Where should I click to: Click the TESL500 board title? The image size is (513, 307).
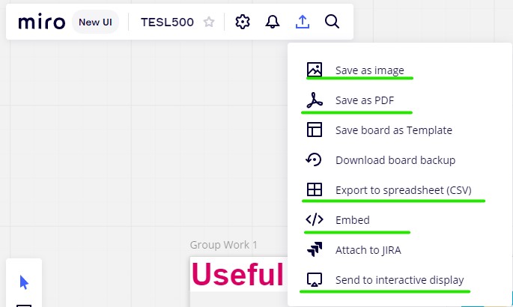coord(167,22)
